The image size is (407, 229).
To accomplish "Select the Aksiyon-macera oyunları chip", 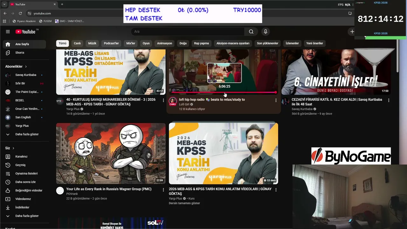I will 233,43.
